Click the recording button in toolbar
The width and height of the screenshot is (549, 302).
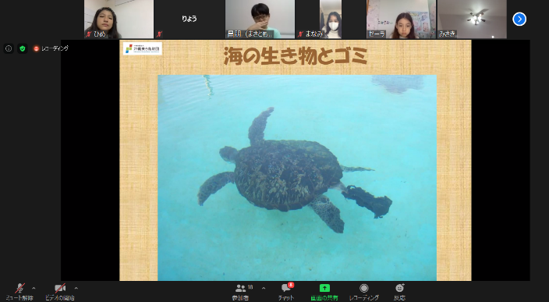pos(363,292)
